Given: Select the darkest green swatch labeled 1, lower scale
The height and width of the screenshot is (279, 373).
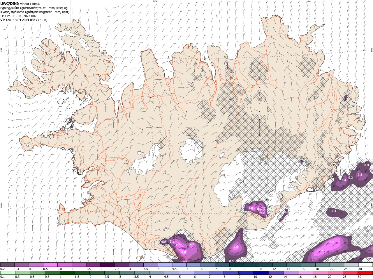Looking at the screenshot, I should point(67,273).
